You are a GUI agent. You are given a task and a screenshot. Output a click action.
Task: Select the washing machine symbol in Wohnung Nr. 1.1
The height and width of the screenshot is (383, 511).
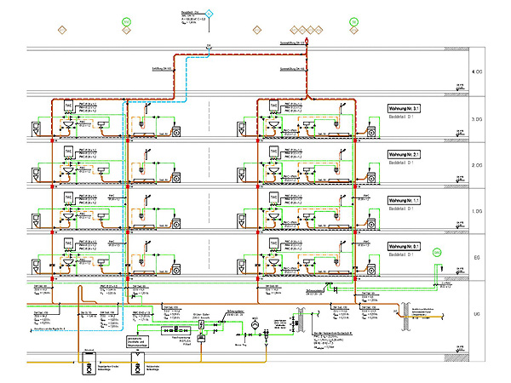coord(371,224)
